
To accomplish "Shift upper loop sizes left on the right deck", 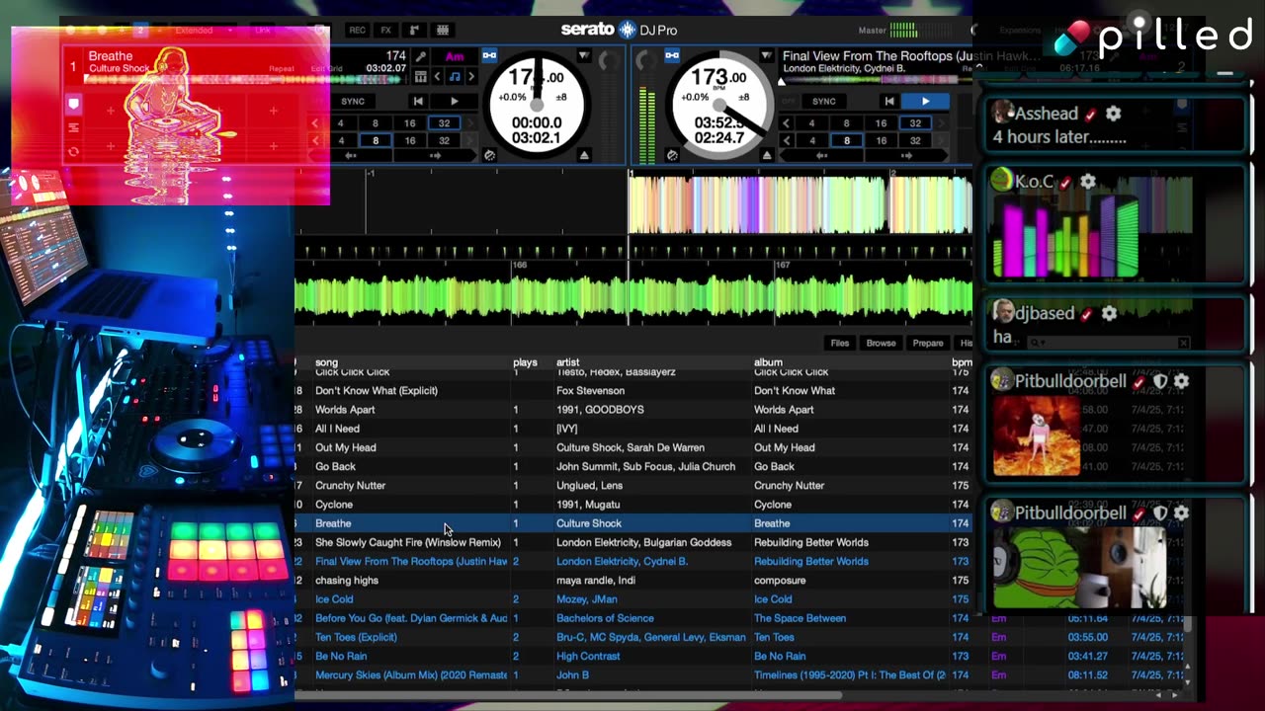I will [x=787, y=123].
